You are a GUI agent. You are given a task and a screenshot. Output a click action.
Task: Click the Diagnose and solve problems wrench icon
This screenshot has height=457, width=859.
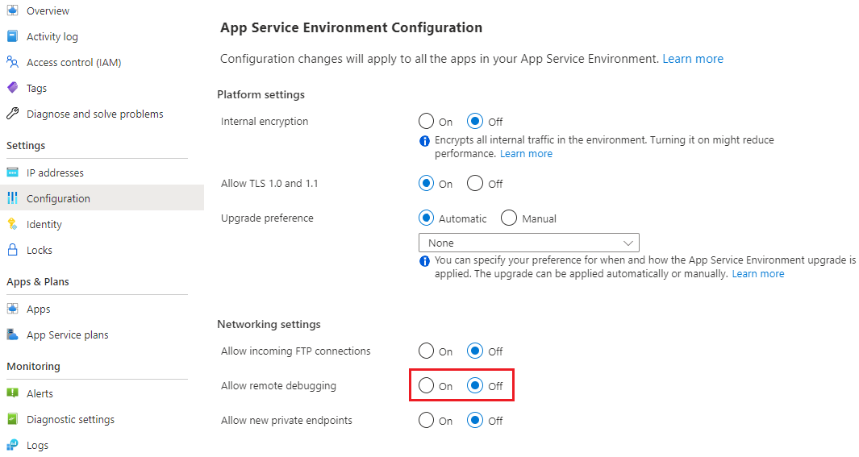coord(12,114)
